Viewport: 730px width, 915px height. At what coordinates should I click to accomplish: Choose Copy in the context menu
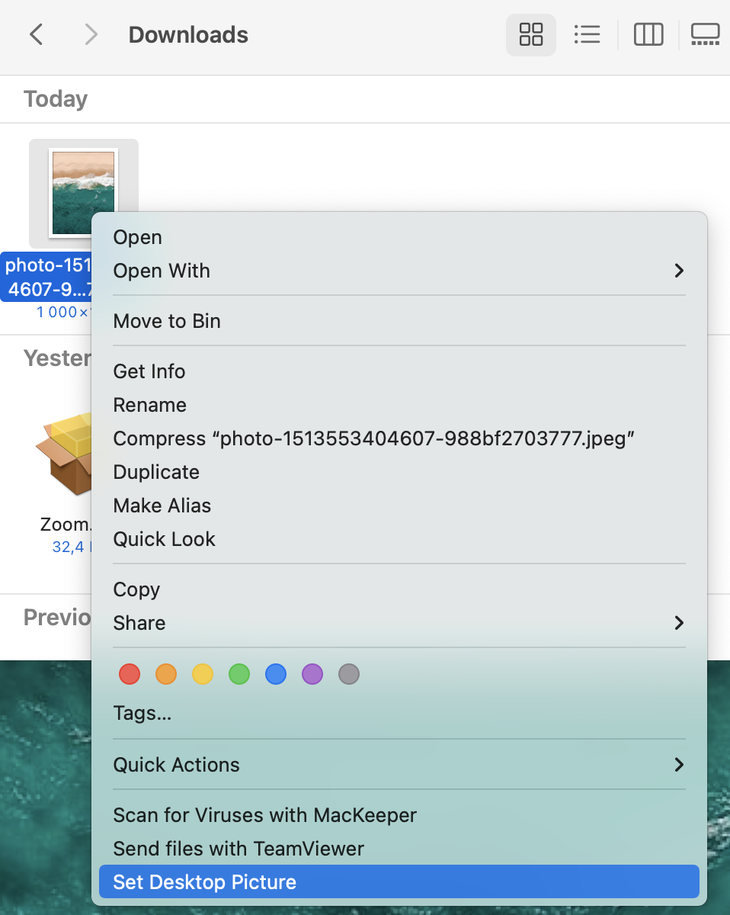click(x=399, y=589)
